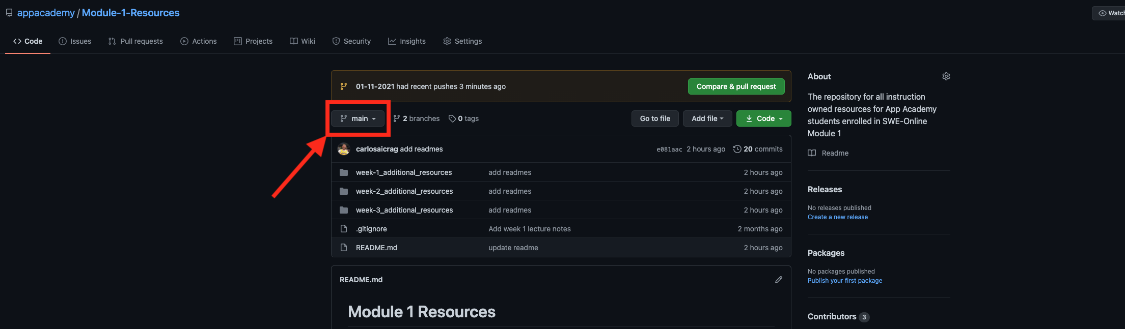View the Insights tab
The image size is (1125, 329).
pos(407,41)
